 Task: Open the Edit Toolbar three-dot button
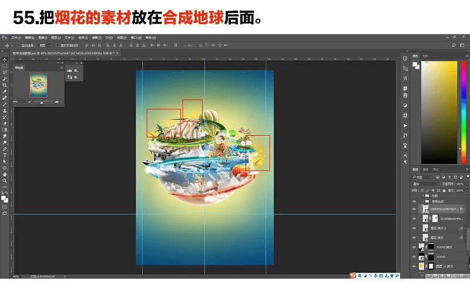pos(5,187)
